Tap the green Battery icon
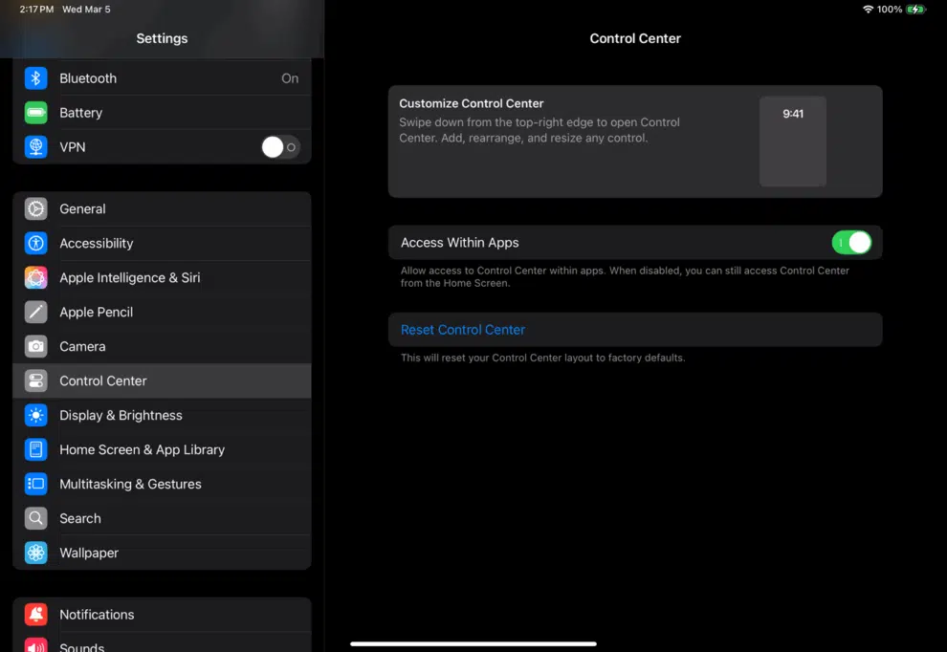 pyautogui.click(x=35, y=112)
